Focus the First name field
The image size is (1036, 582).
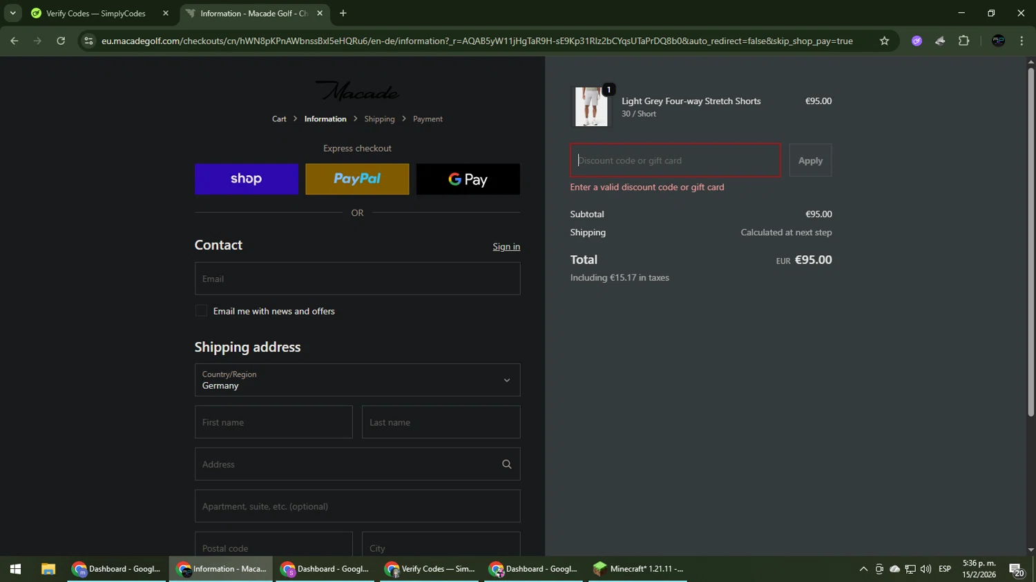(274, 422)
